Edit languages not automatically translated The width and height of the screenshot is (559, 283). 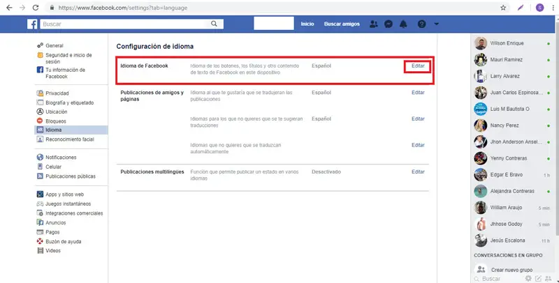418,145
